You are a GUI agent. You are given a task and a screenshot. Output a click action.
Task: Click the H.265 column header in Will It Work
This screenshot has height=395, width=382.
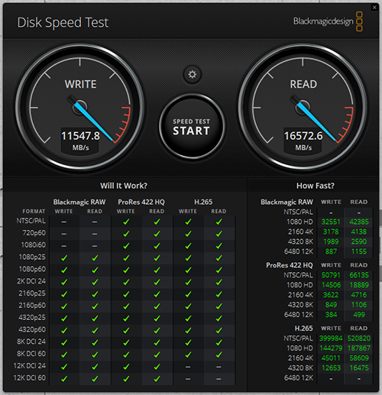pos(203,202)
